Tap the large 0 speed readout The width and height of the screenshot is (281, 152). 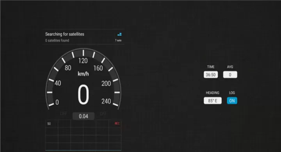(x=83, y=94)
